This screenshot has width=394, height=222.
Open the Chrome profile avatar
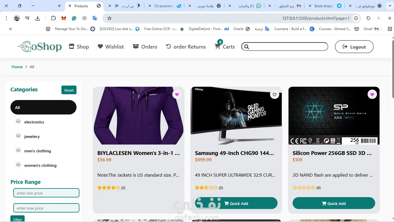(x=17, y=18)
